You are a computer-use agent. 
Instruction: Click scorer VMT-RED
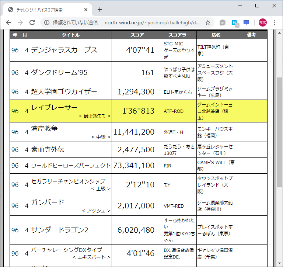coord(174,206)
